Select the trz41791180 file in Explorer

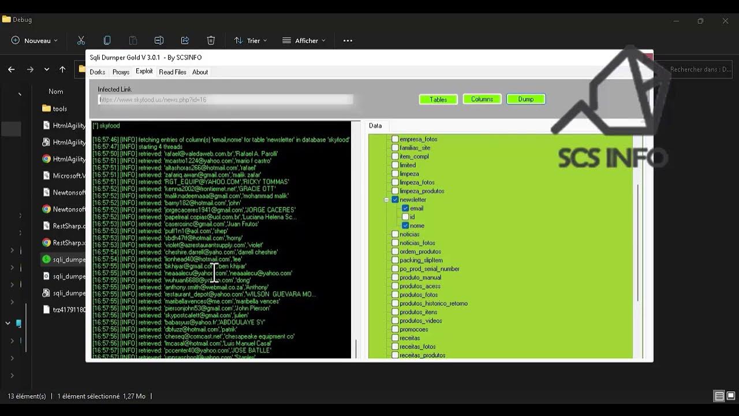click(65, 310)
